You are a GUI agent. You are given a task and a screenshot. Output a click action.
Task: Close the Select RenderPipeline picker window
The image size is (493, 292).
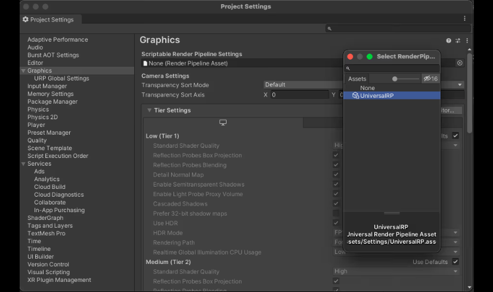[x=350, y=57]
